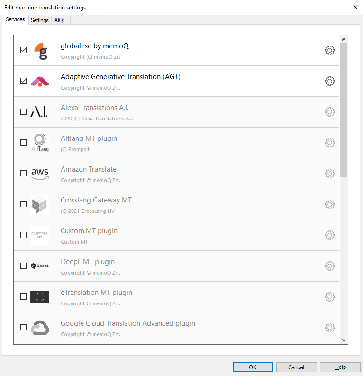Image resolution: width=363 pixels, height=376 pixels.
Task: Click the Google Cloud Translation logo icon
Action: [x=40, y=328]
